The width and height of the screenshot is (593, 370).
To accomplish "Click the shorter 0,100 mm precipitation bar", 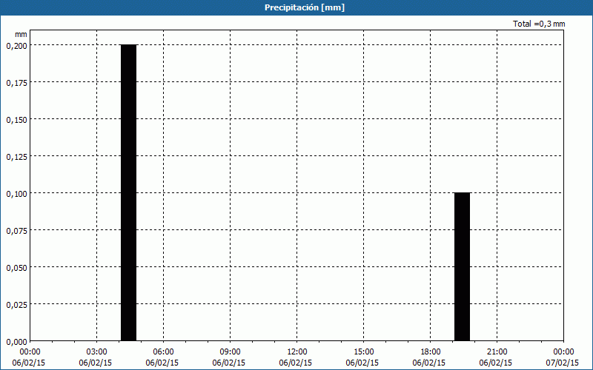I will coord(462,266).
